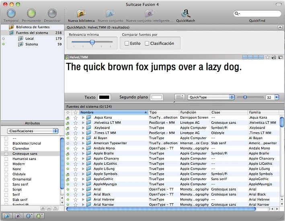Expand the Arial Black family
This screenshot has width=285, height=221.
83,194
